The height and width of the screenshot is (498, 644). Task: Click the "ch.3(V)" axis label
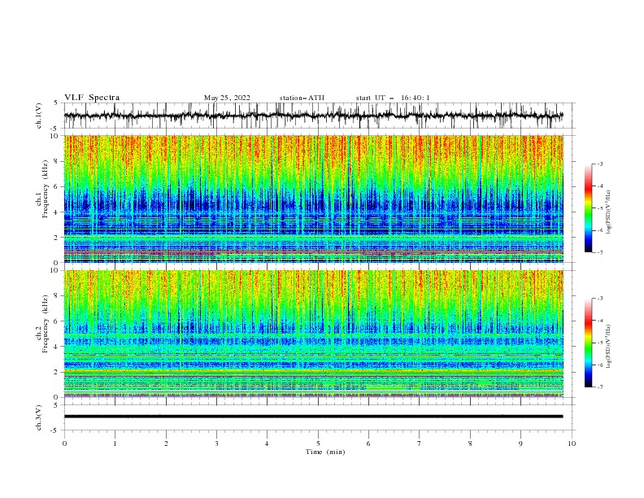coord(39,417)
